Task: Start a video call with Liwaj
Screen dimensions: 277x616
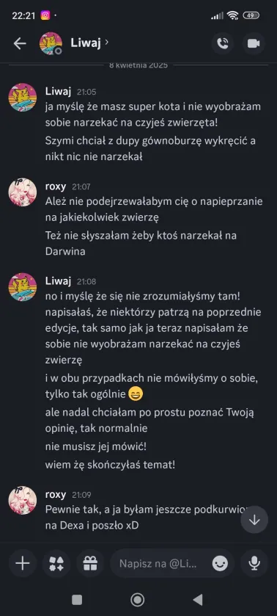Action: [254, 43]
